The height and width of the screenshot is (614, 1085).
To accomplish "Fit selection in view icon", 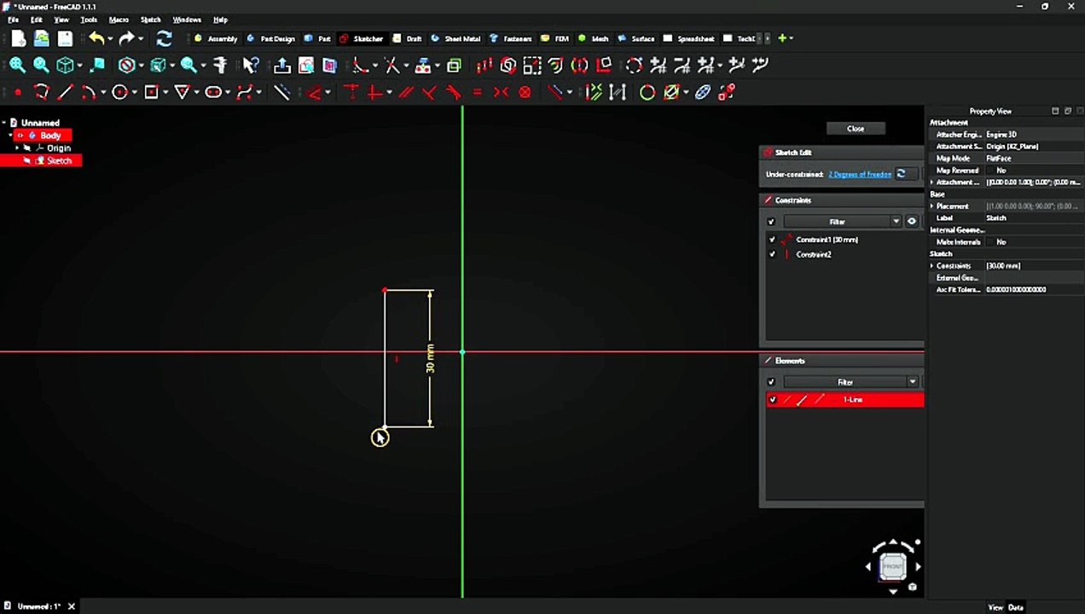I will (41, 65).
